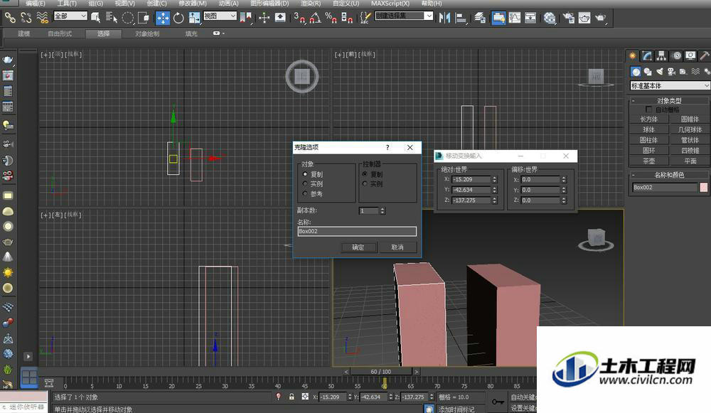Switch to the 选择 ribbon tab
Viewport: 711px width, 413px height.
(x=103, y=33)
